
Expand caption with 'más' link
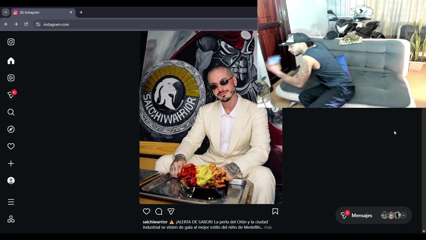tap(268, 227)
